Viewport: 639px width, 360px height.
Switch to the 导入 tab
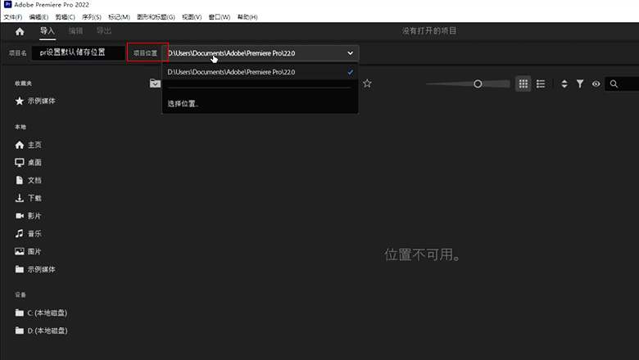(48, 31)
